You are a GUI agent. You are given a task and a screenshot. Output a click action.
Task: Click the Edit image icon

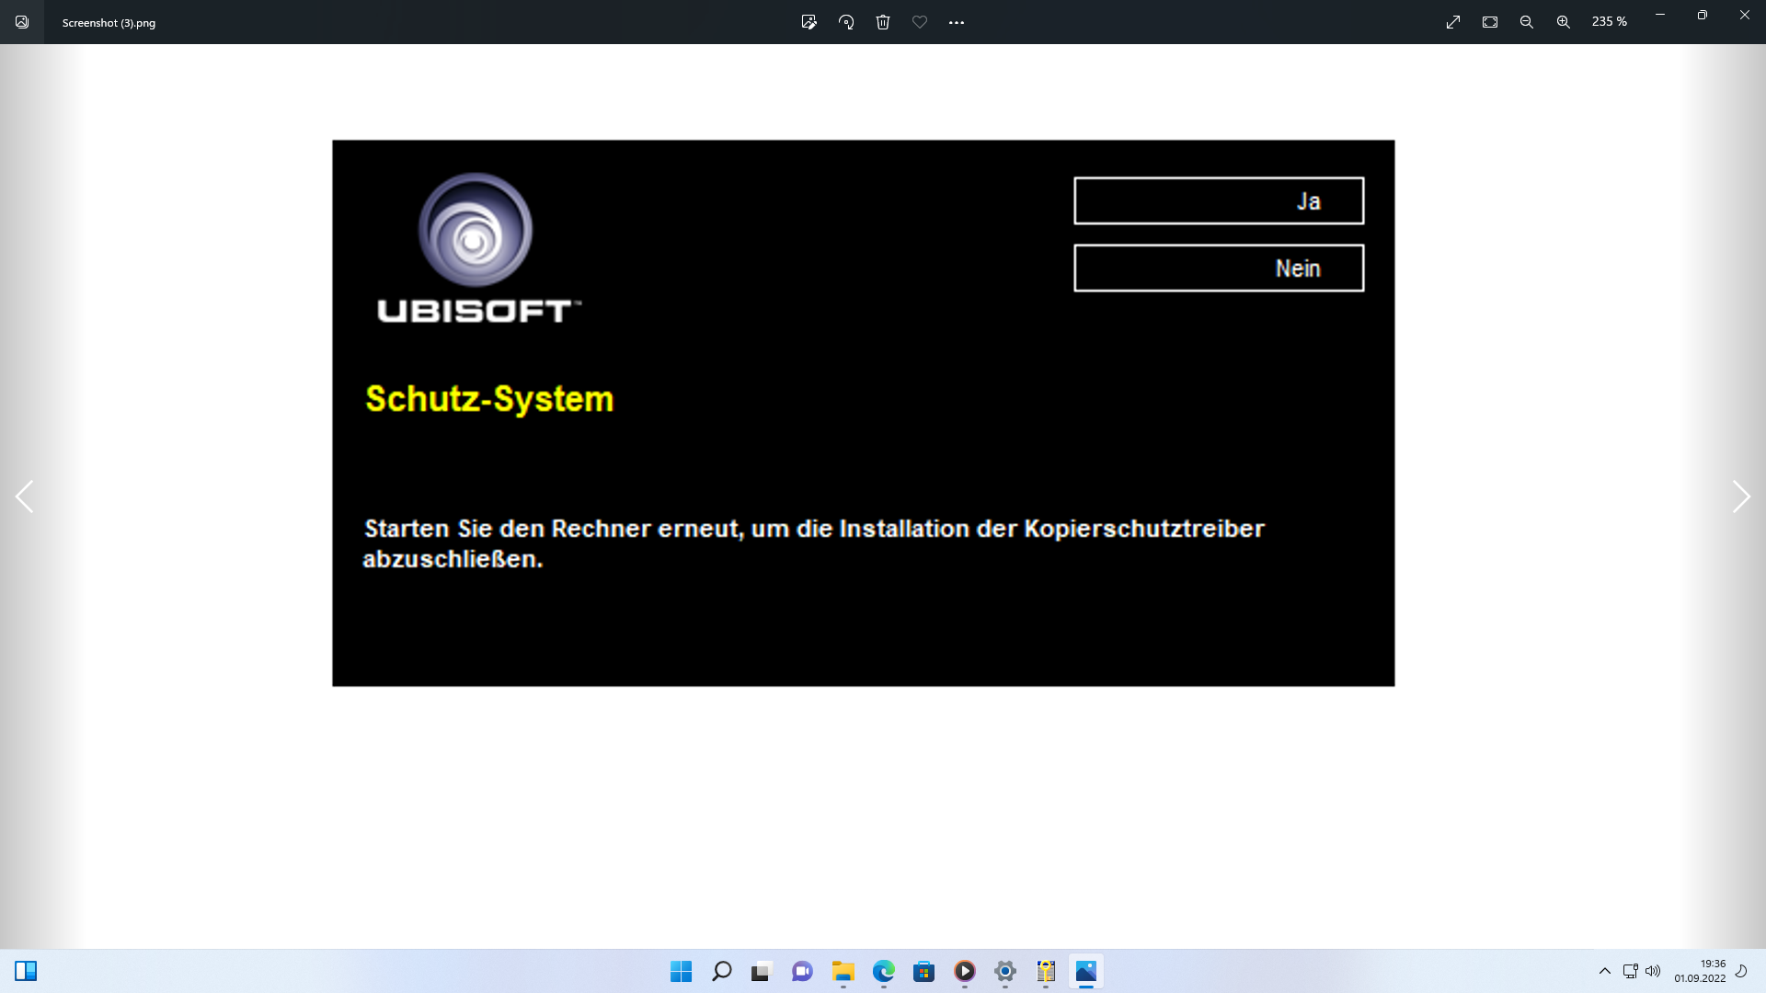[x=808, y=22]
